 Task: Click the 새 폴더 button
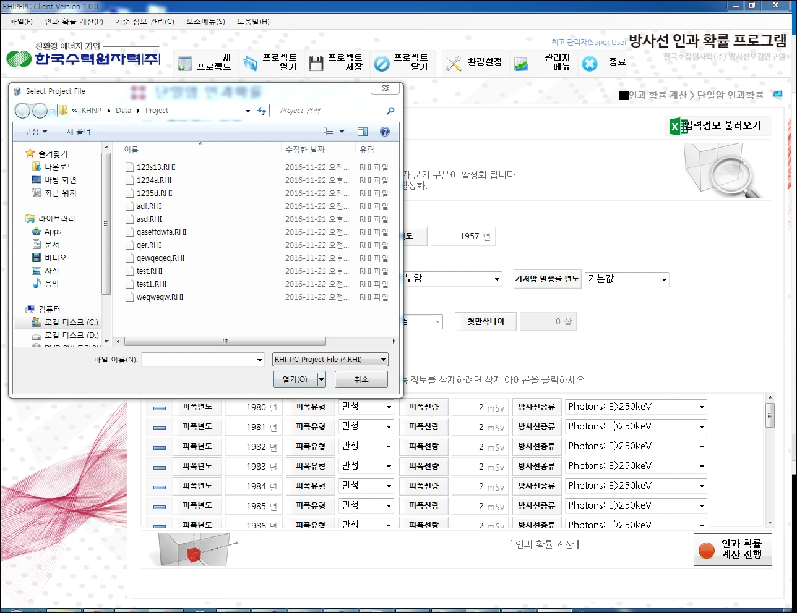[x=79, y=132]
